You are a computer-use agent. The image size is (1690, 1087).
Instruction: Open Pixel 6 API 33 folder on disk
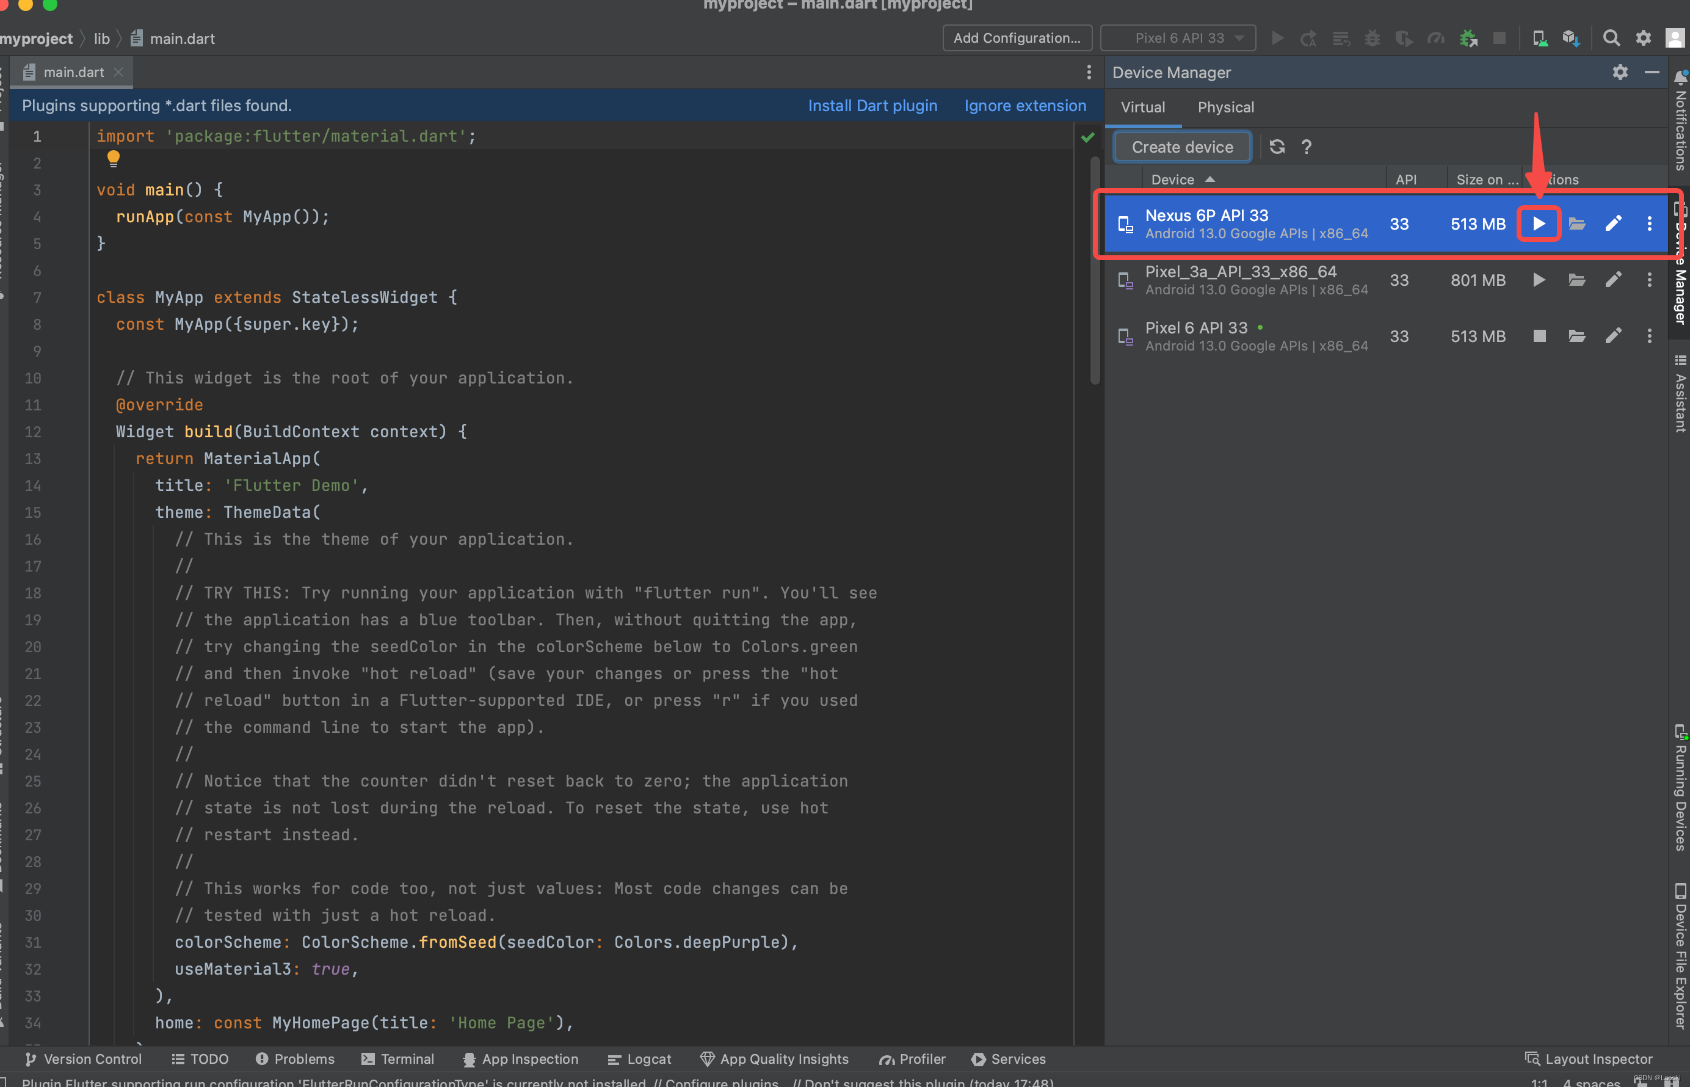tap(1576, 336)
